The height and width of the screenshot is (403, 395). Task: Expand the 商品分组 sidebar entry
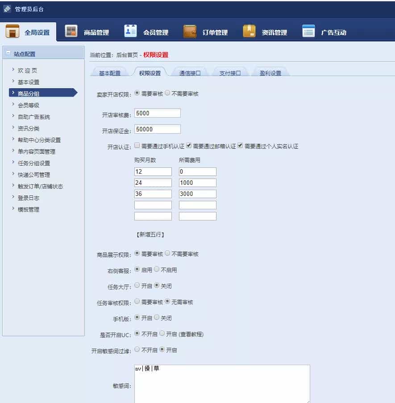[x=30, y=94]
